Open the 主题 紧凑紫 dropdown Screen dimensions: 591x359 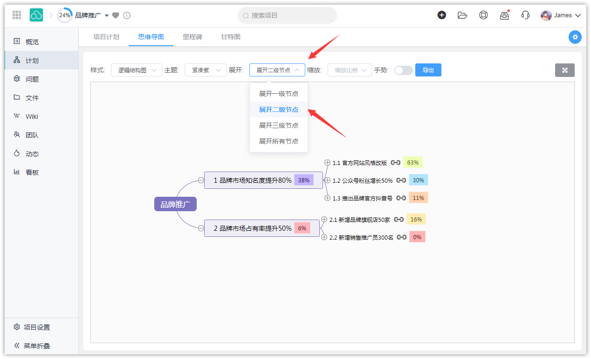(205, 70)
